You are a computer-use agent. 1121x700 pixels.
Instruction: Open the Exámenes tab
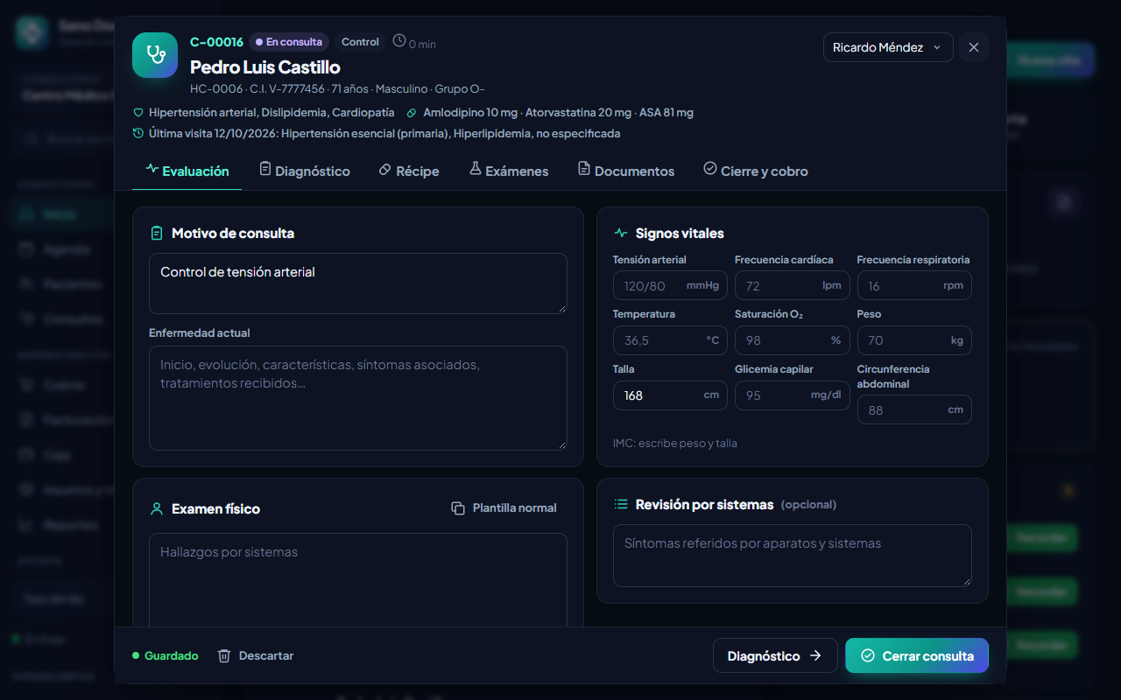[509, 171]
